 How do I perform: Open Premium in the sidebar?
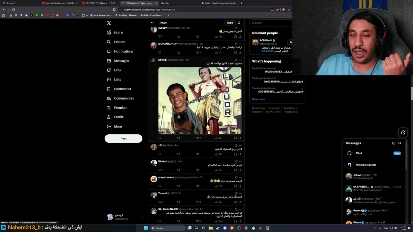coord(117,108)
